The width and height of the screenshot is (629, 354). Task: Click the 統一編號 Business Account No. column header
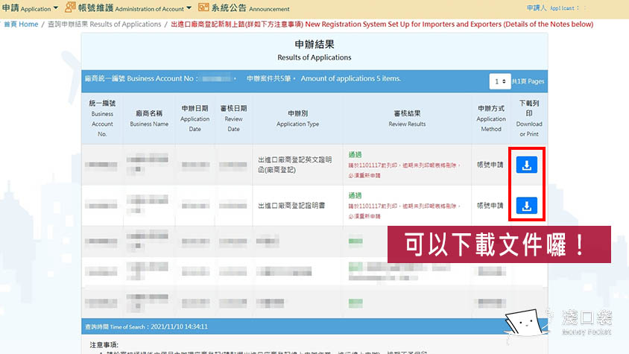pos(102,118)
